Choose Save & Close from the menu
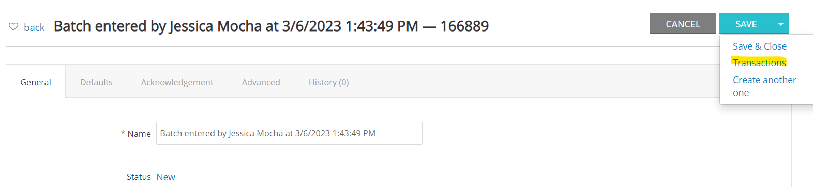 (x=759, y=46)
